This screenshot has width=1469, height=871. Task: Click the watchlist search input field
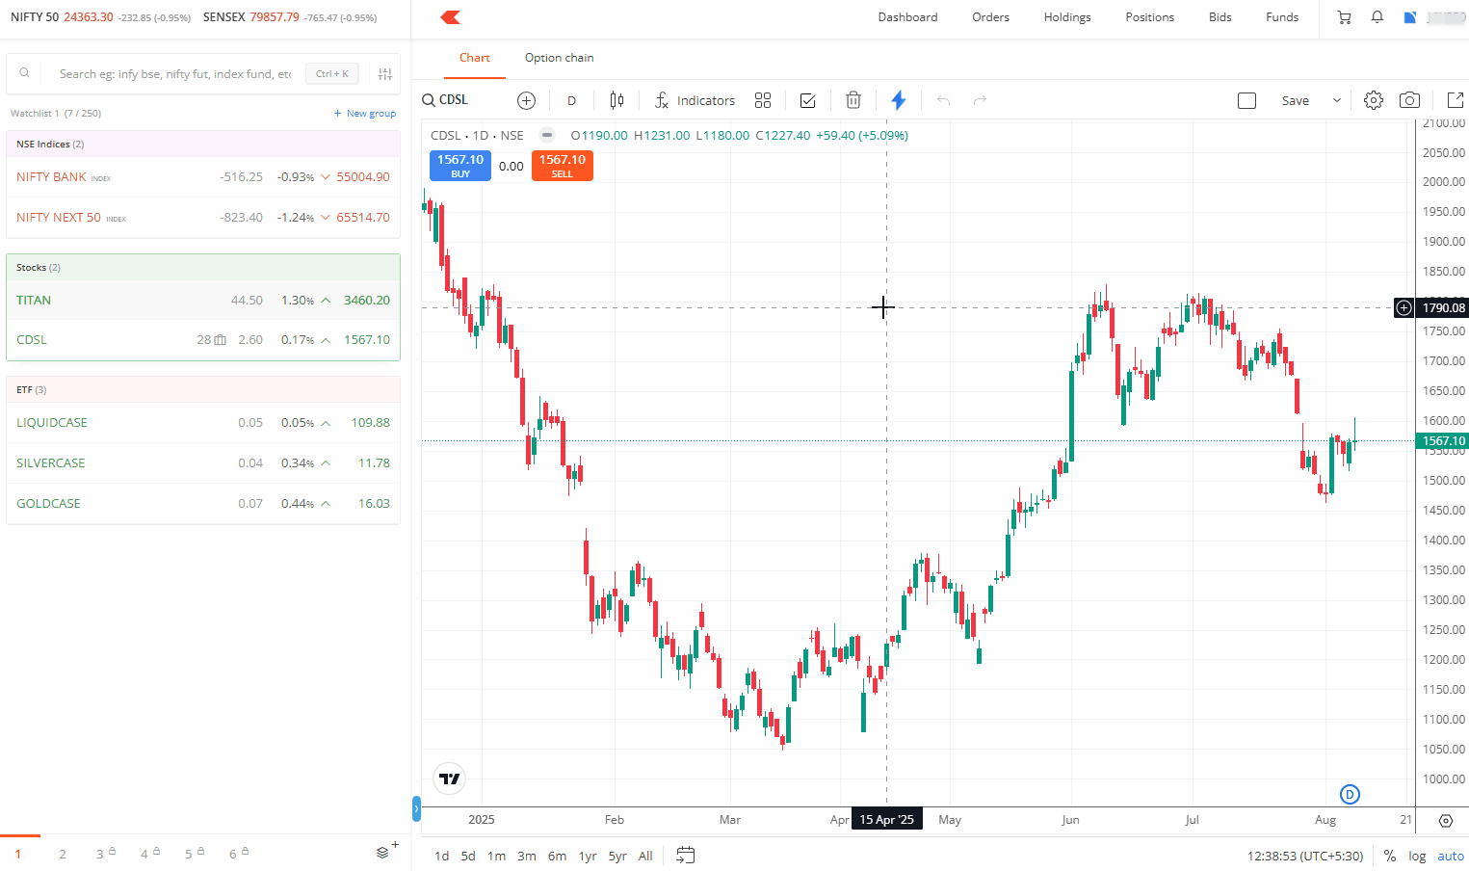pos(175,73)
